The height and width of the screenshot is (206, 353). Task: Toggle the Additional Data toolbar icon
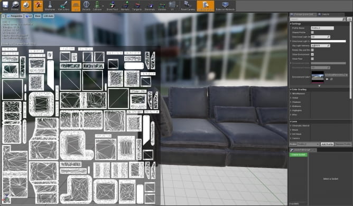click(206, 6)
